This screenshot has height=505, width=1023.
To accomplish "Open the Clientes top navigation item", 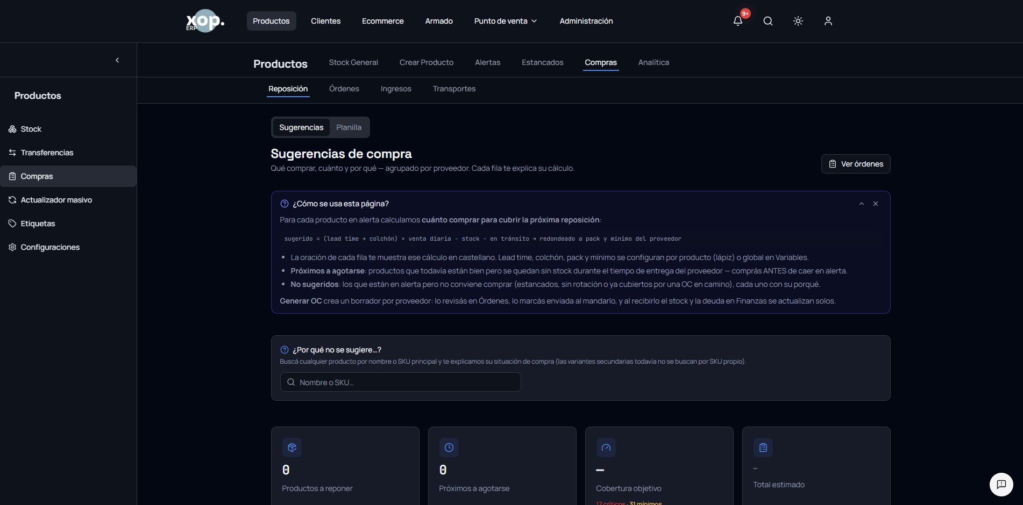I will 325,21.
